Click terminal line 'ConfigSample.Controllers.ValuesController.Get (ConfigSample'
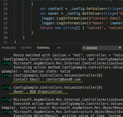Image resolution: width=123 pixels, height=117 pixels. [63, 59]
